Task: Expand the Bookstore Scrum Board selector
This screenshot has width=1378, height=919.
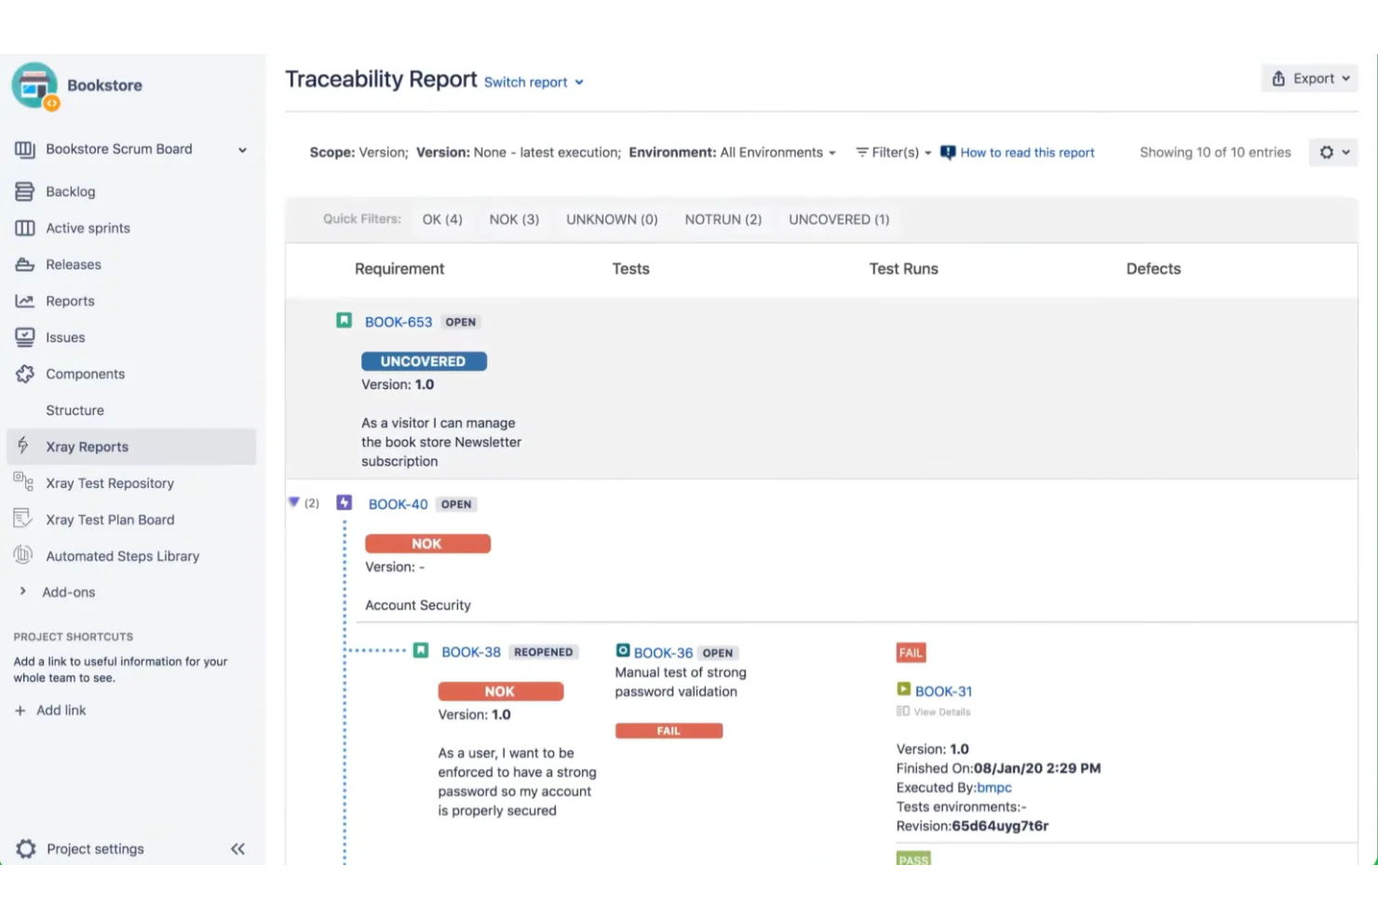Action: click(241, 149)
